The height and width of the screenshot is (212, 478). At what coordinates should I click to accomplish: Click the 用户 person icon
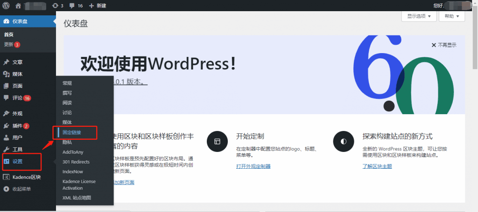[x=6, y=137]
